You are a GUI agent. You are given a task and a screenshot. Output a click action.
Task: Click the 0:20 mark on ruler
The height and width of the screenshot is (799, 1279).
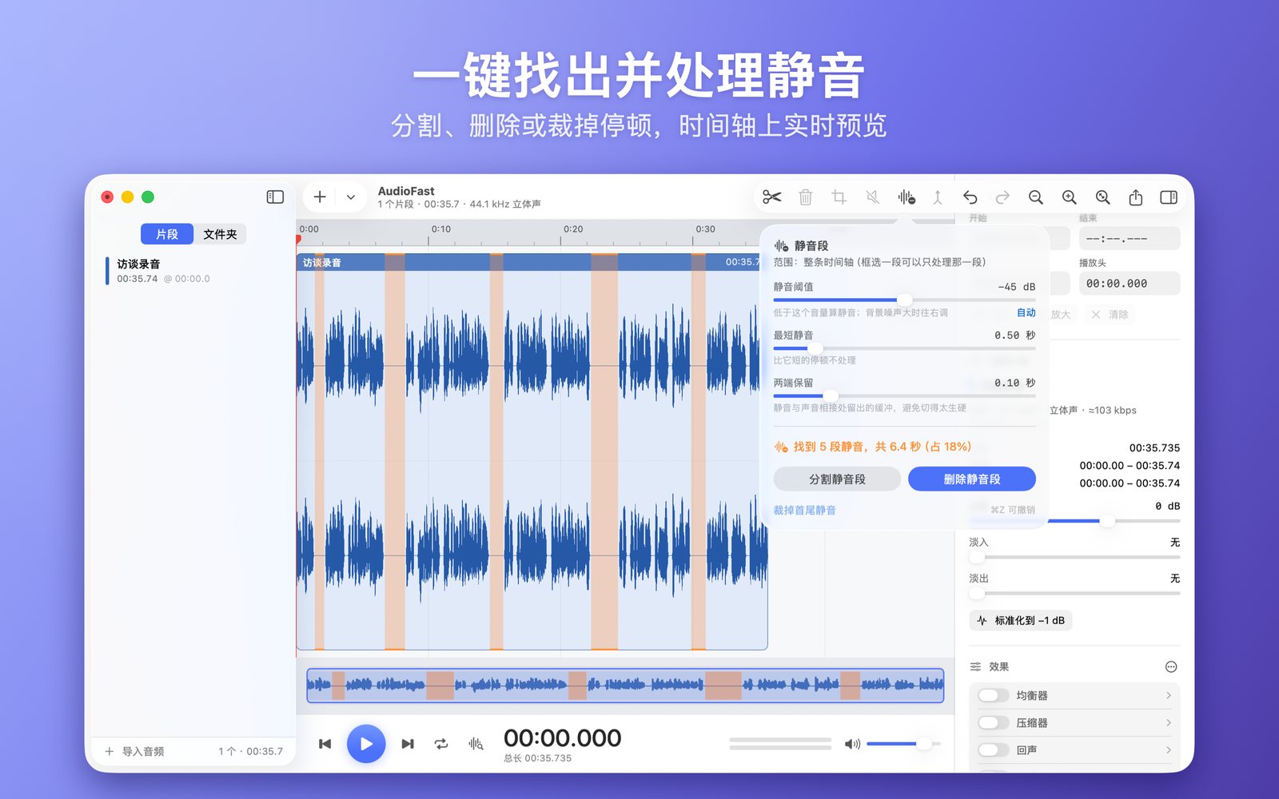[573, 229]
